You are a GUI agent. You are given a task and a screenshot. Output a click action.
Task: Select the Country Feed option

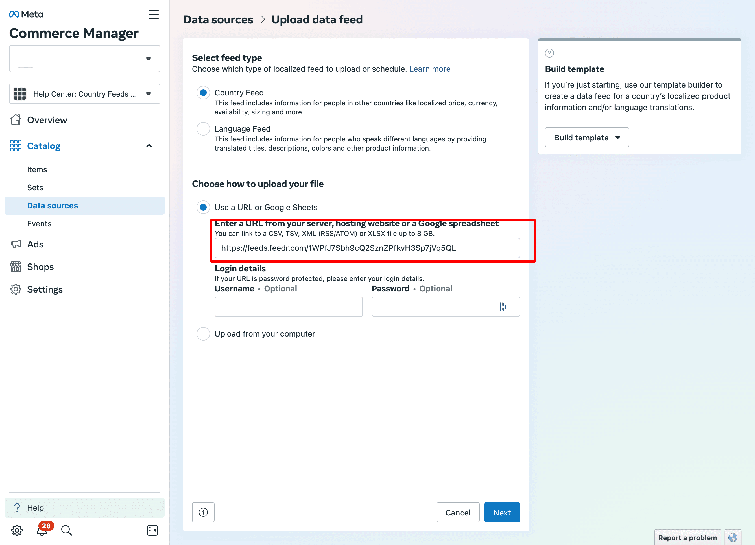coord(203,93)
